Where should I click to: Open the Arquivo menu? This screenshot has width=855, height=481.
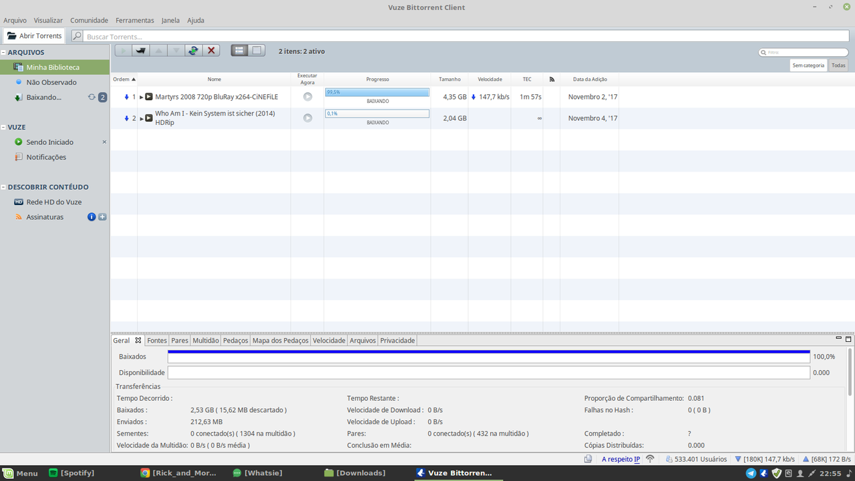click(15, 20)
